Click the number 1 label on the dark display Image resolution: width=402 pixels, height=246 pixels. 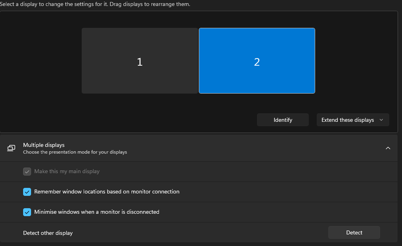click(139, 62)
